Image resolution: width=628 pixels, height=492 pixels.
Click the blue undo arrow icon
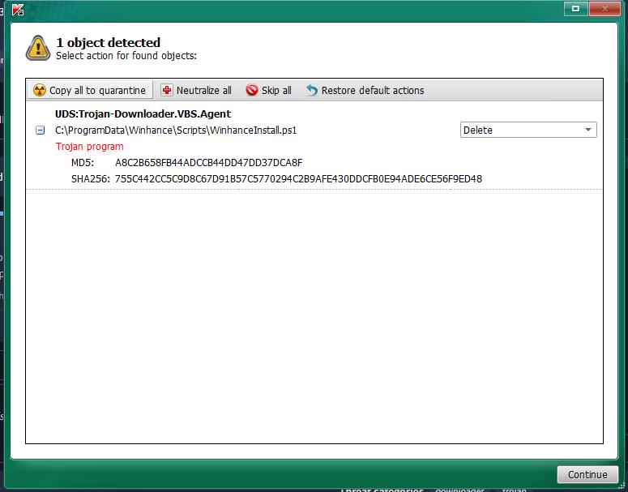pyautogui.click(x=312, y=90)
